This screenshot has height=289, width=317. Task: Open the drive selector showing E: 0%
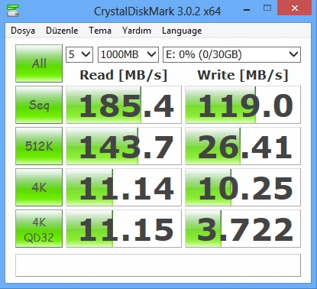231,54
